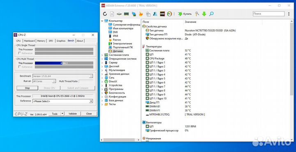The height and width of the screenshot is (152, 296).
Task: Select the Программы tree item
Action: (116, 89)
